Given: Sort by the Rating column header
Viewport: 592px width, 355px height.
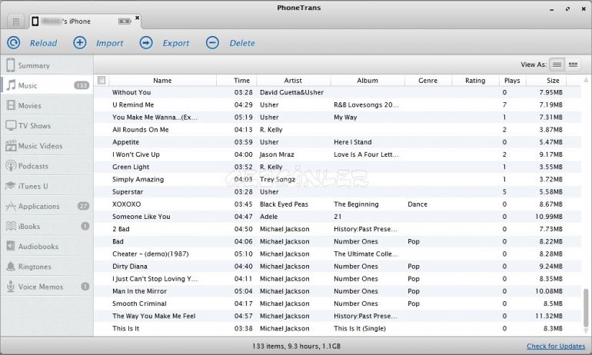Looking at the screenshot, I should (475, 81).
